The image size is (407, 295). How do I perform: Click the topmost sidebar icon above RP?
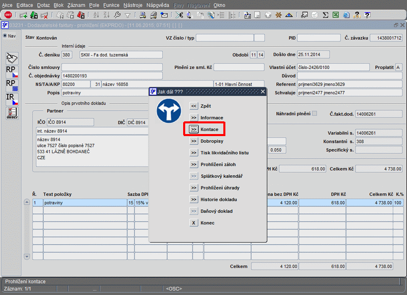pyautogui.click(x=12, y=58)
